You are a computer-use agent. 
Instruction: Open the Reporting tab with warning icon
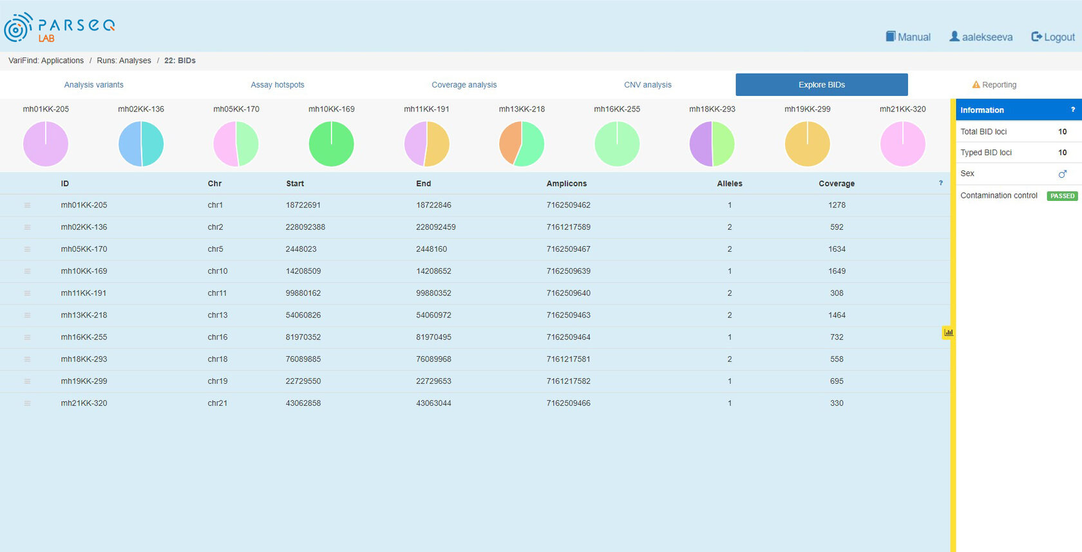click(x=994, y=84)
